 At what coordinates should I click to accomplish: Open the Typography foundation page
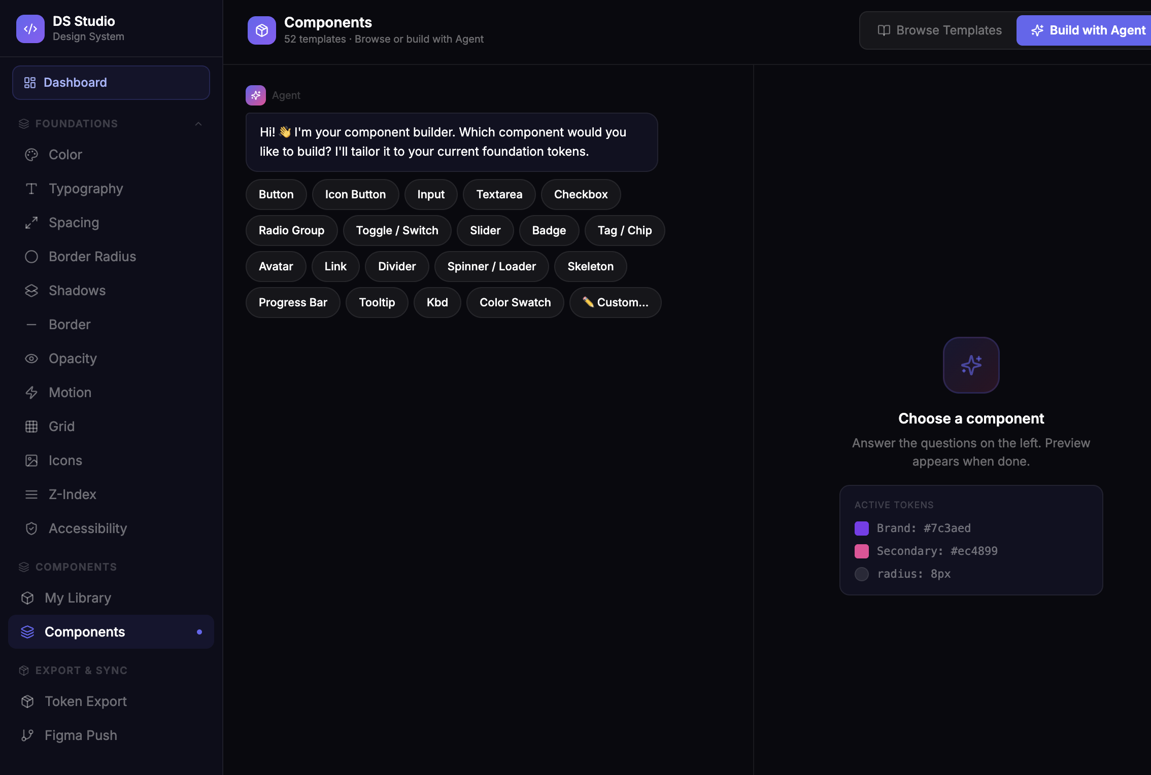111,189
